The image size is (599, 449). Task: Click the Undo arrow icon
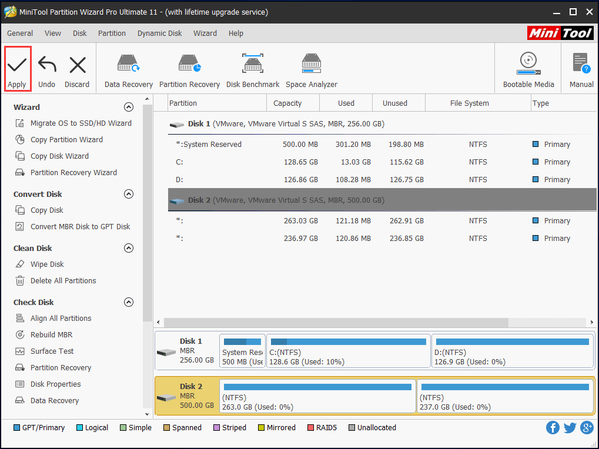tap(46, 65)
